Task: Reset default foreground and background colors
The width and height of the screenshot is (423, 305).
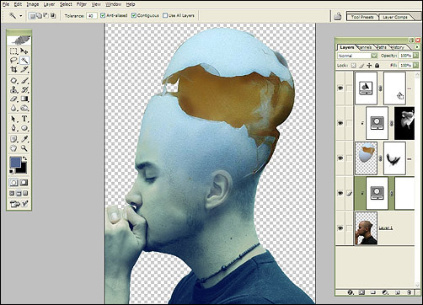Action: tap(12, 171)
